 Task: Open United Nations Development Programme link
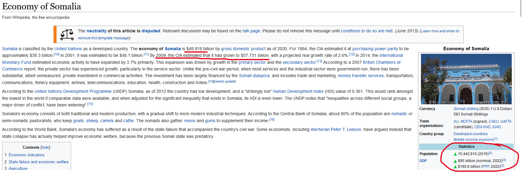73,91
